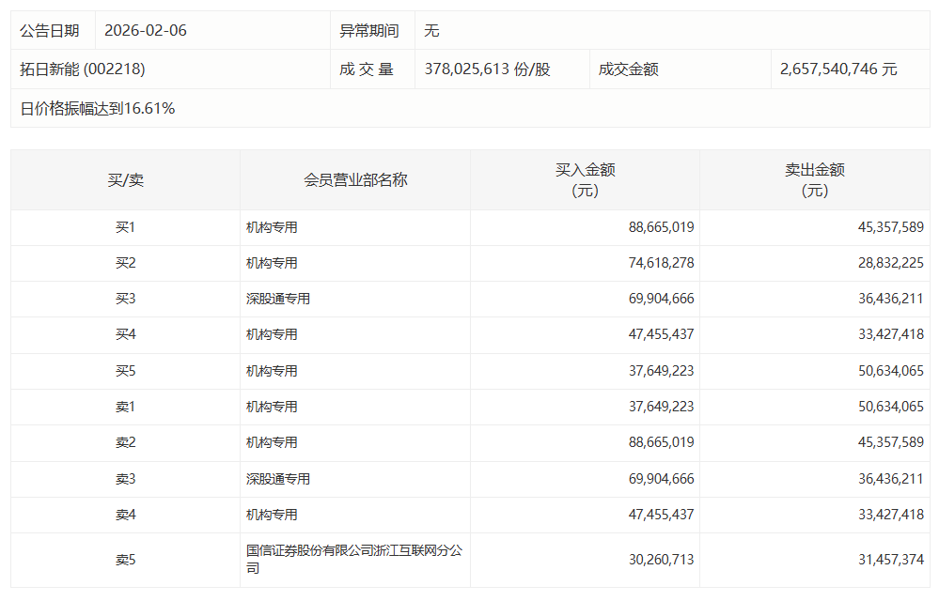
Task: Select buy amount 30,260,713 in 卖5 row
Action: [x=661, y=560]
